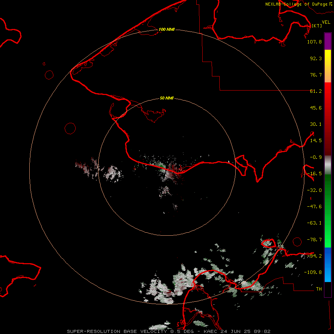
Task: Click the VEL label above the color scale
Action: (x=326, y=22)
